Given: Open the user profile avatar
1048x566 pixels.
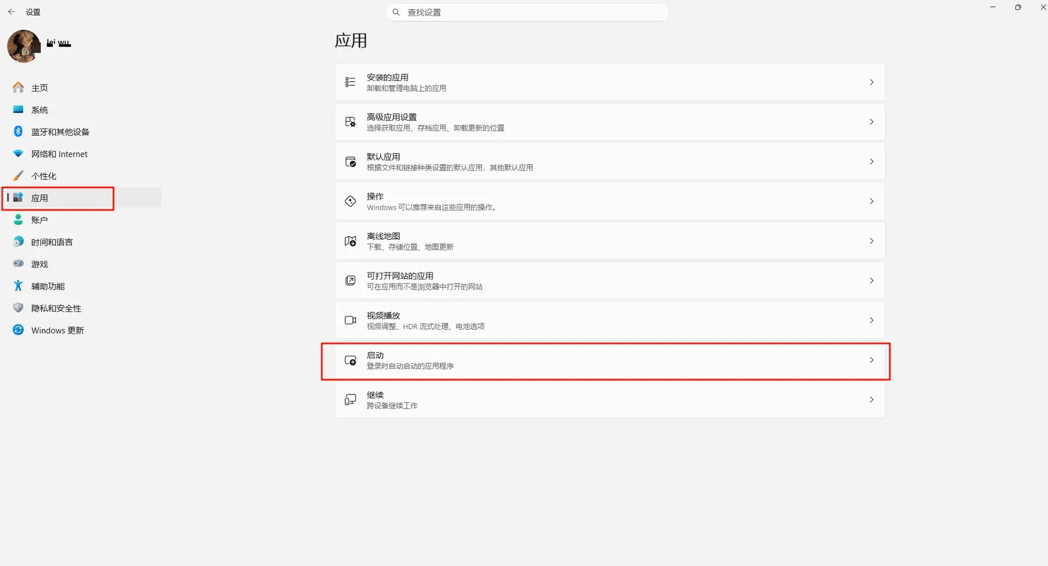Looking at the screenshot, I should tap(23, 46).
